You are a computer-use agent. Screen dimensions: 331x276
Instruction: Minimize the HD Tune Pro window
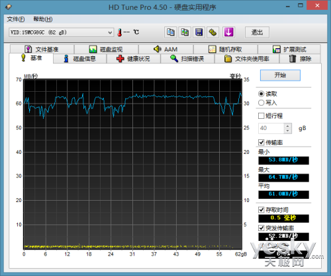pyautogui.click(x=288, y=6)
